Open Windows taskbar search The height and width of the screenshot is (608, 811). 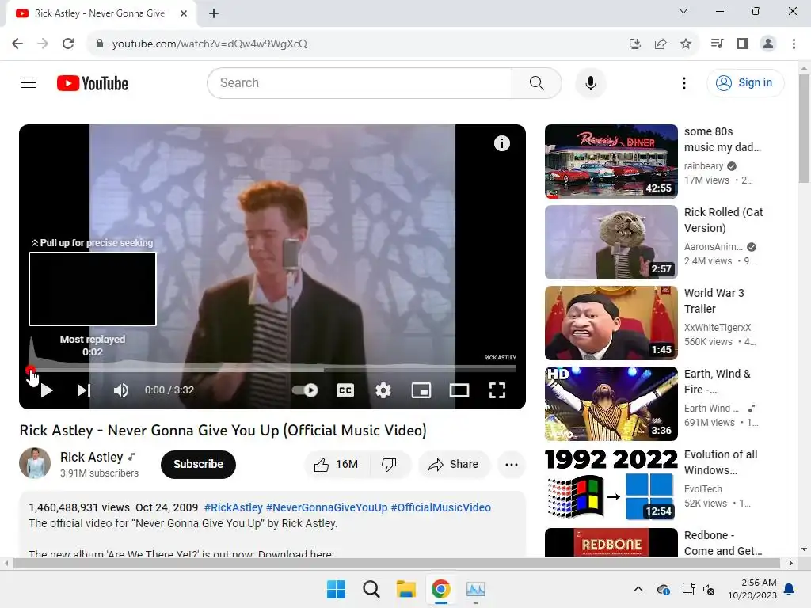pos(371,589)
